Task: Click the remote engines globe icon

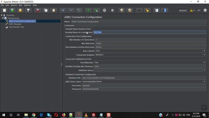Action: pyautogui.click(x=205, y=10)
